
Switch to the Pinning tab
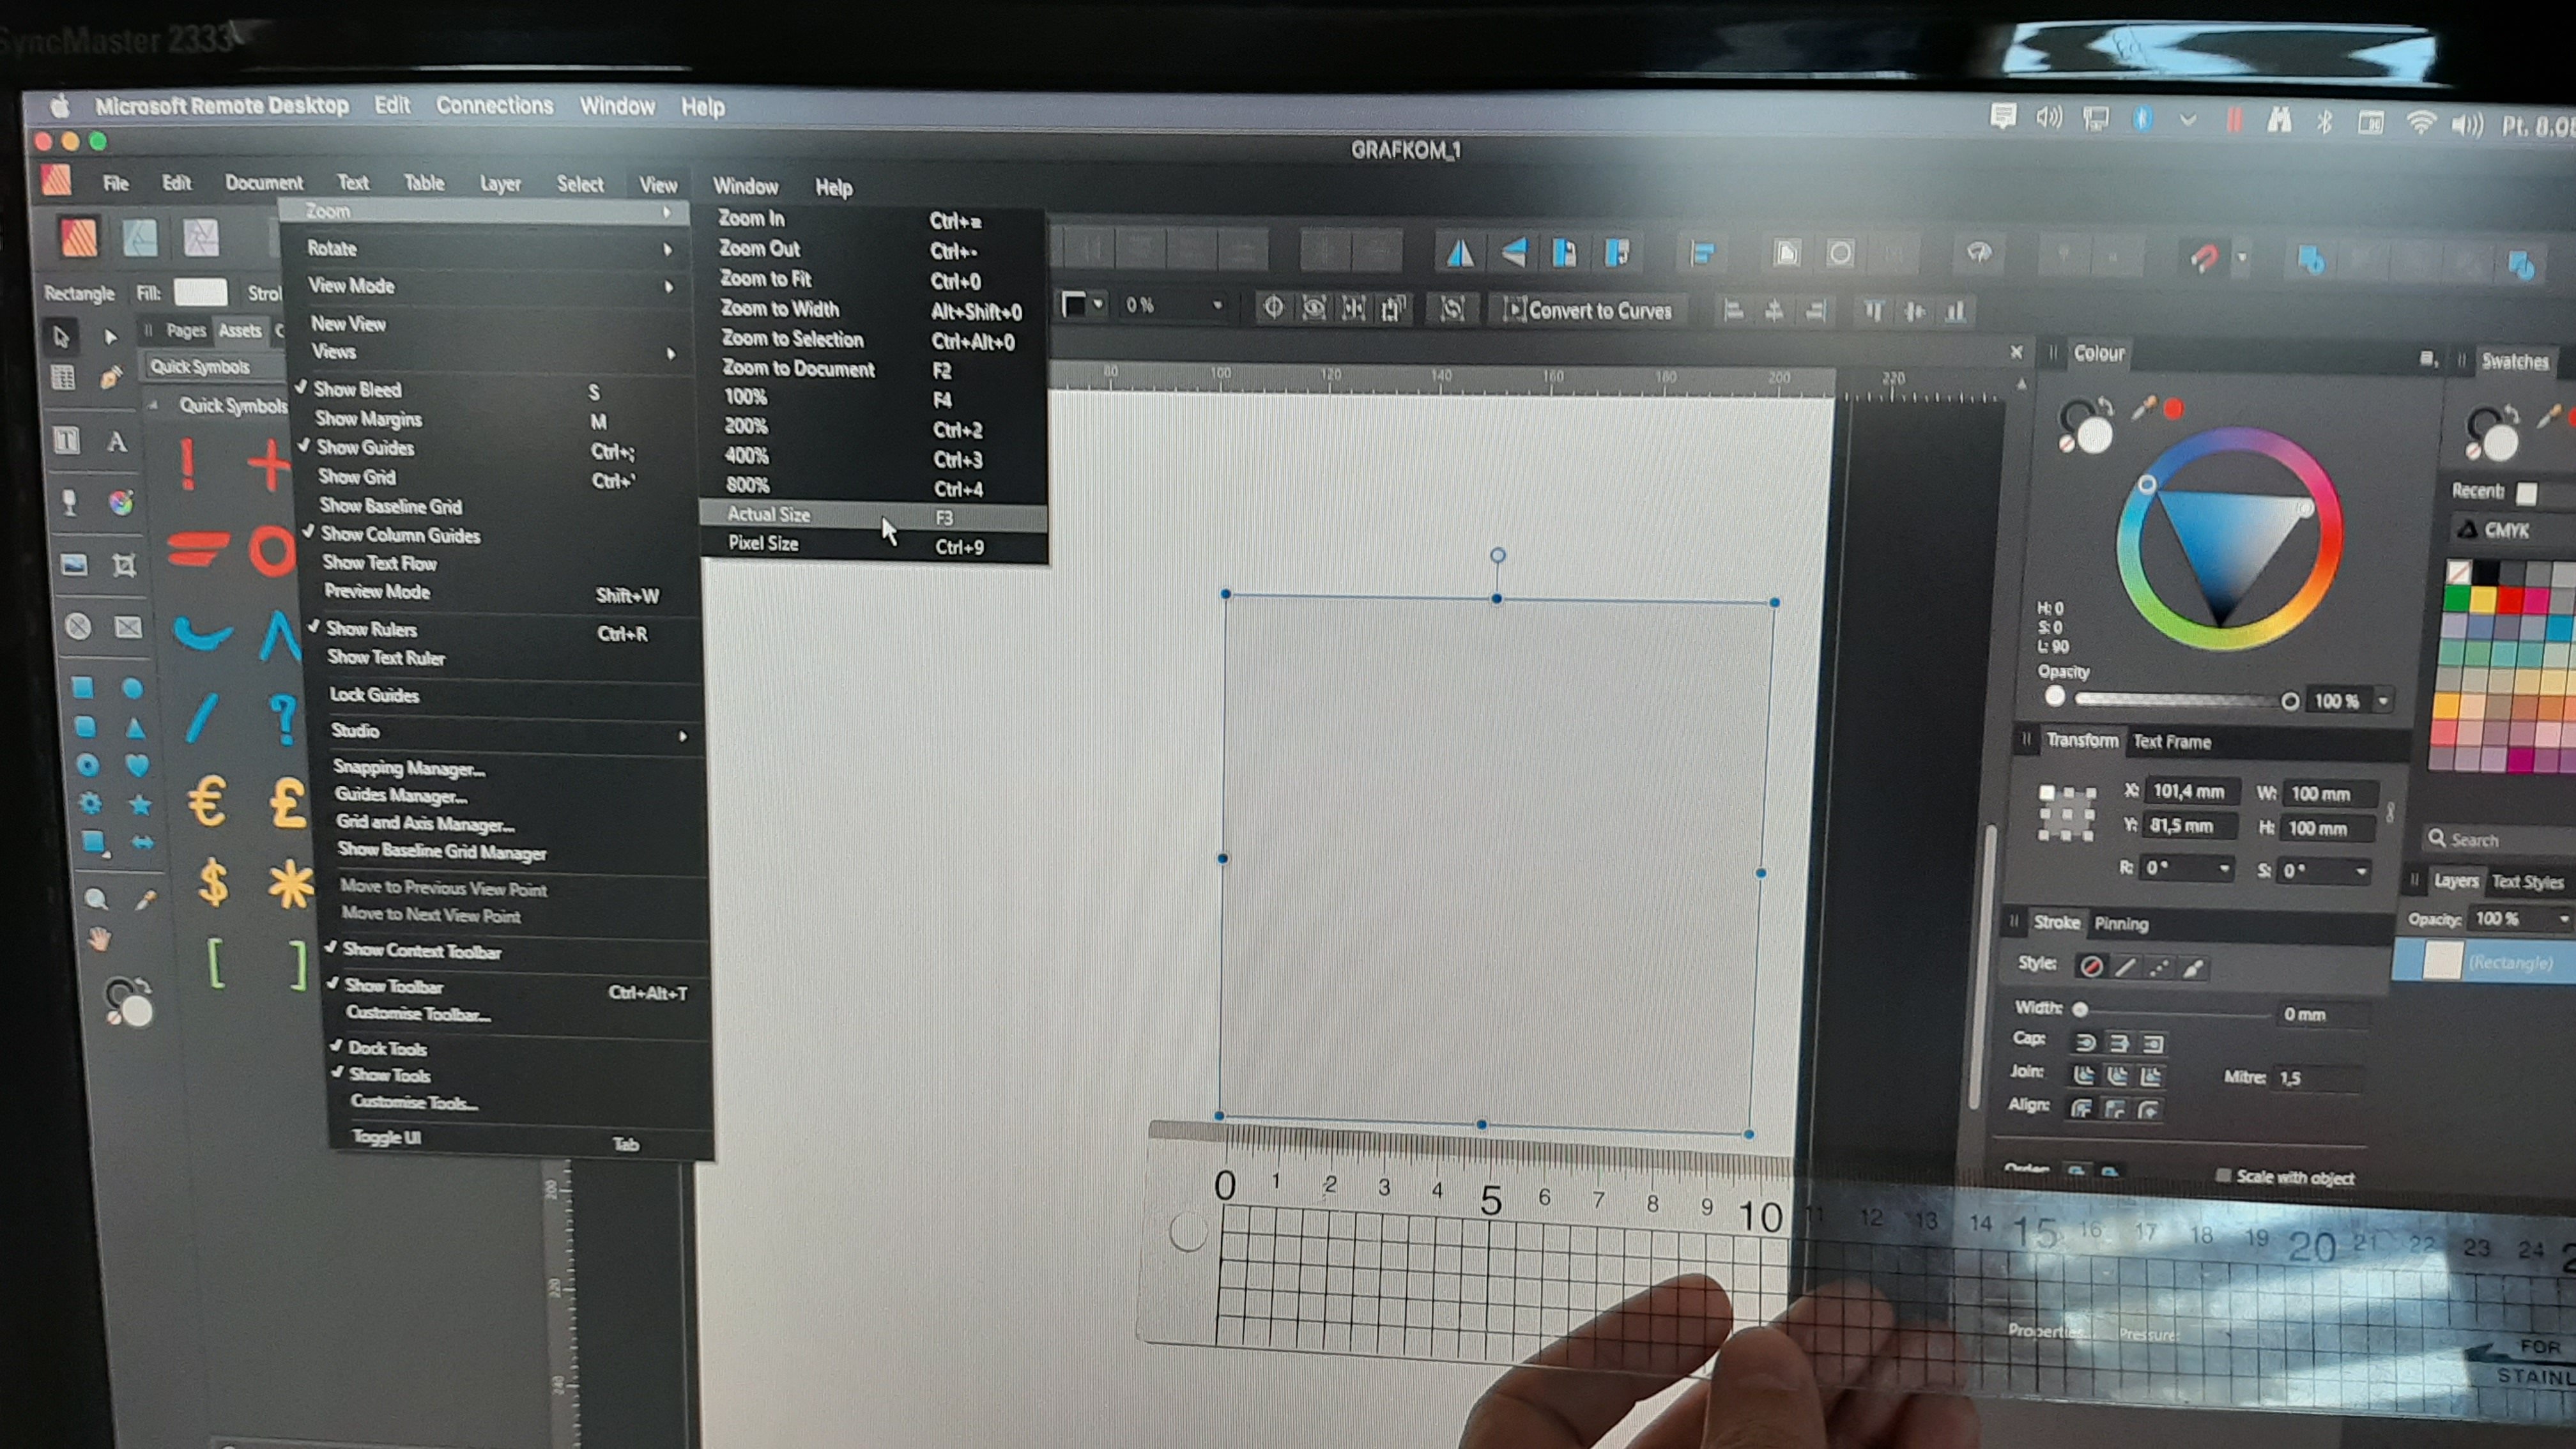click(2121, 924)
